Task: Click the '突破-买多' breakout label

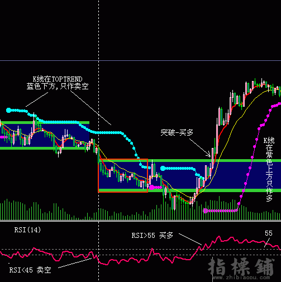Action: 177,132
